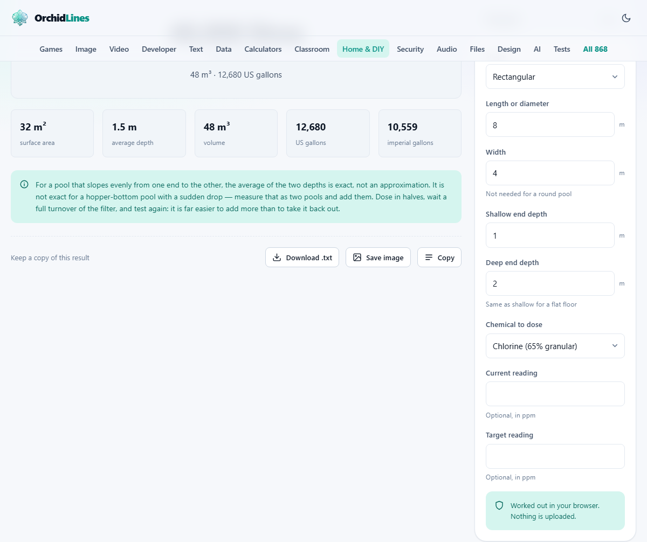647x542 pixels.
Task: Open the Rectangular pool shape dropdown
Action: [x=555, y=77]
